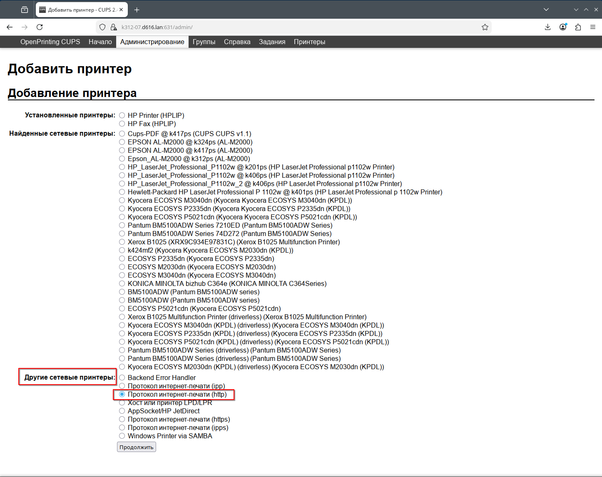Open a new browser tab
This screenshot has height=477, width=602.
(x=137, y=10)
